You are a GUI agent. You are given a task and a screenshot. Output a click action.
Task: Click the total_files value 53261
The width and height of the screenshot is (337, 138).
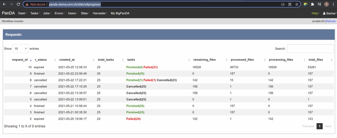click(x=312, y=67)
